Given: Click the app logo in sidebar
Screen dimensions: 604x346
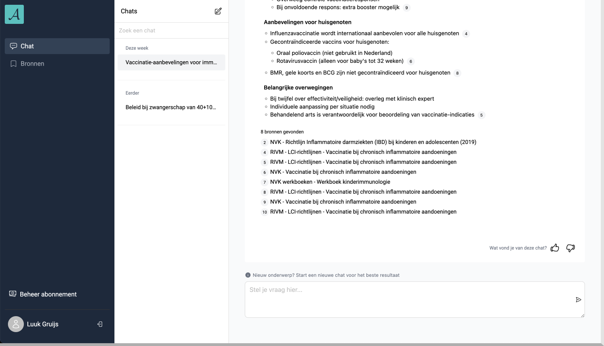Looking at the screenshot, I should [14, 14].
